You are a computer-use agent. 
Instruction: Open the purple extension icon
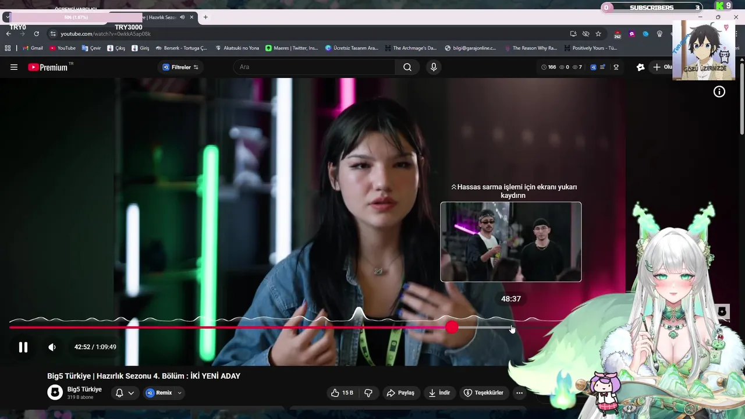[632, 34]
